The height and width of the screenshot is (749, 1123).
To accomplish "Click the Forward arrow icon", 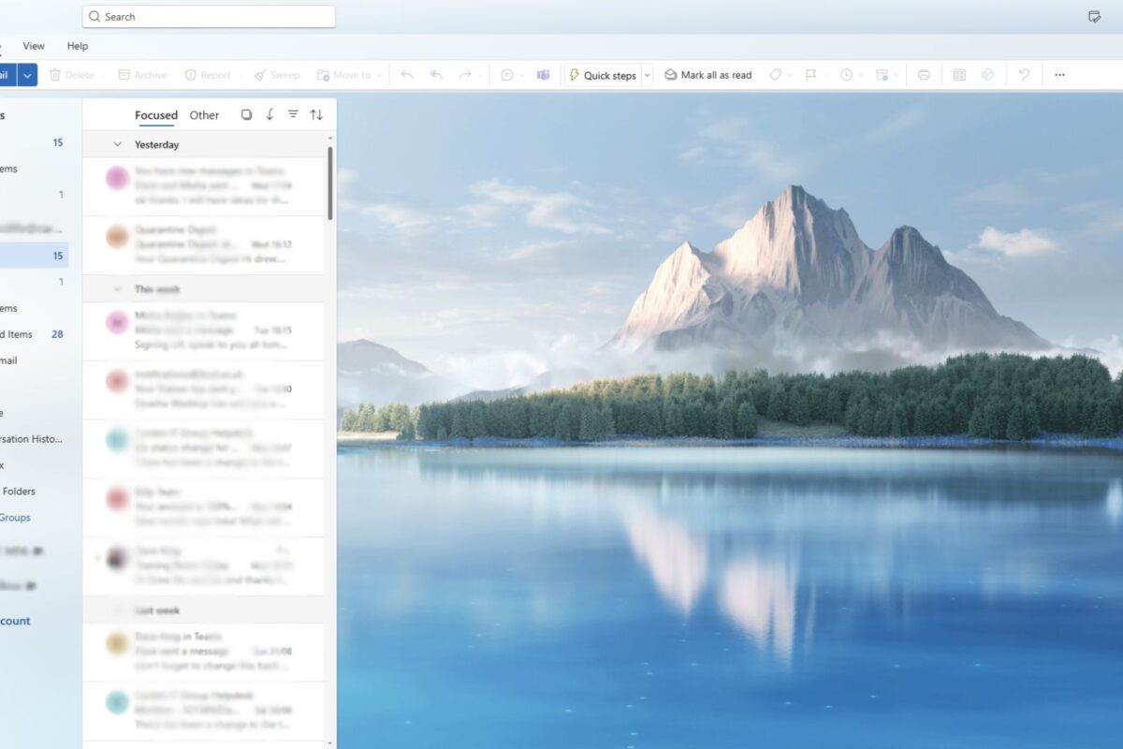I will point(465,75).
